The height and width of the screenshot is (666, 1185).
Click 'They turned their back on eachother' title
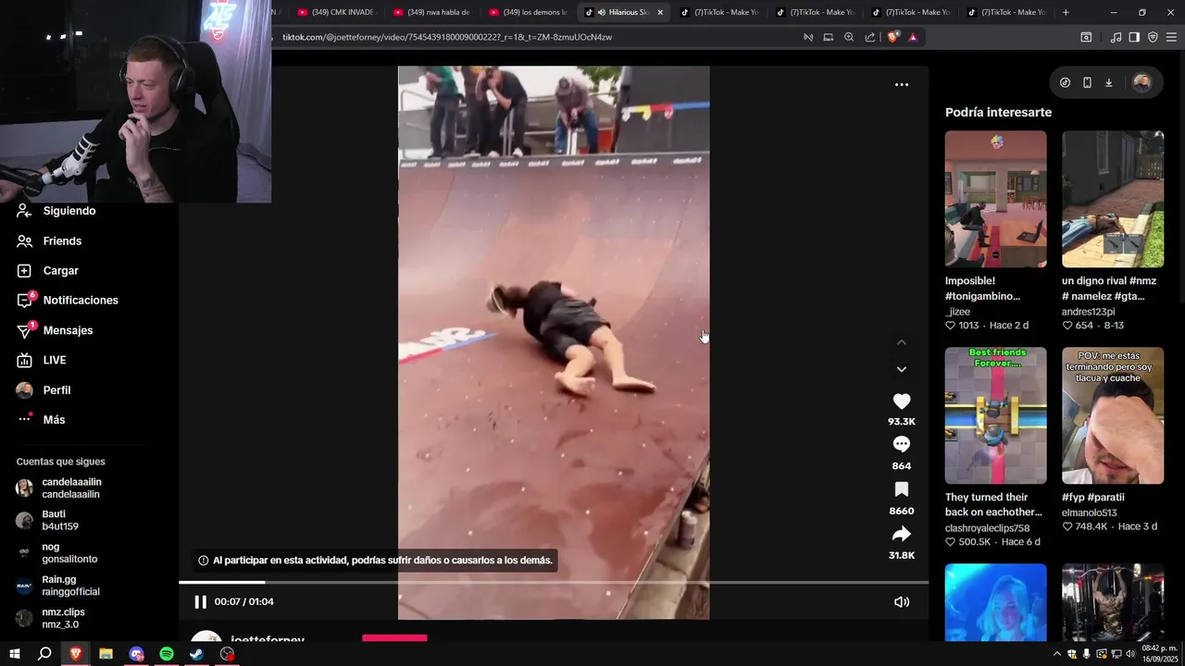click(x=993, y=504)
